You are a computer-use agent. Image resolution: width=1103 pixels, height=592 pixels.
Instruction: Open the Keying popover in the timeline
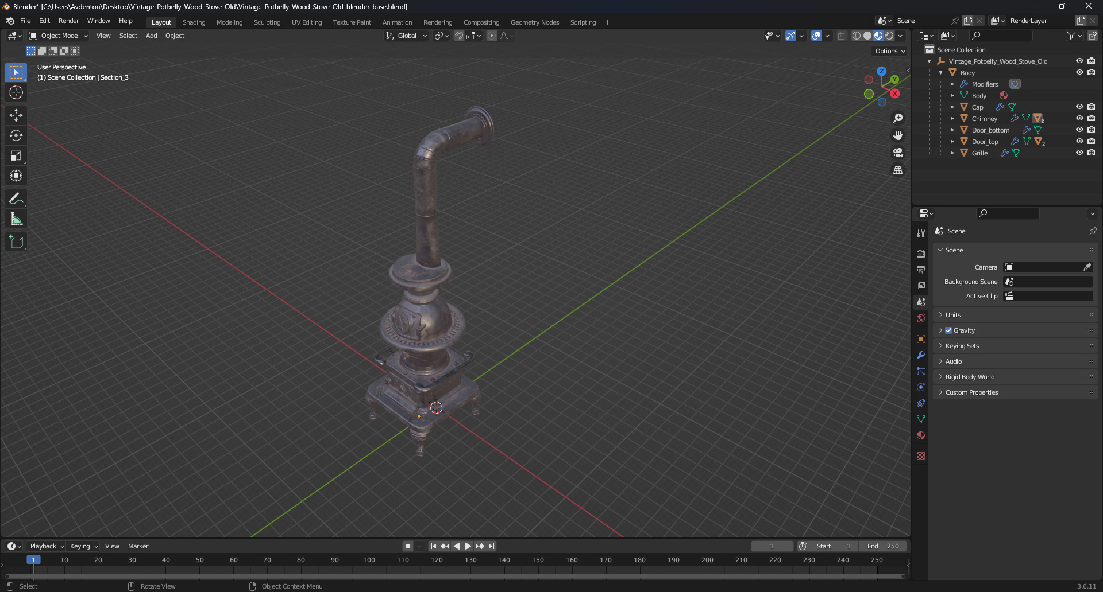pyautogui.click(x=83, y=546)
